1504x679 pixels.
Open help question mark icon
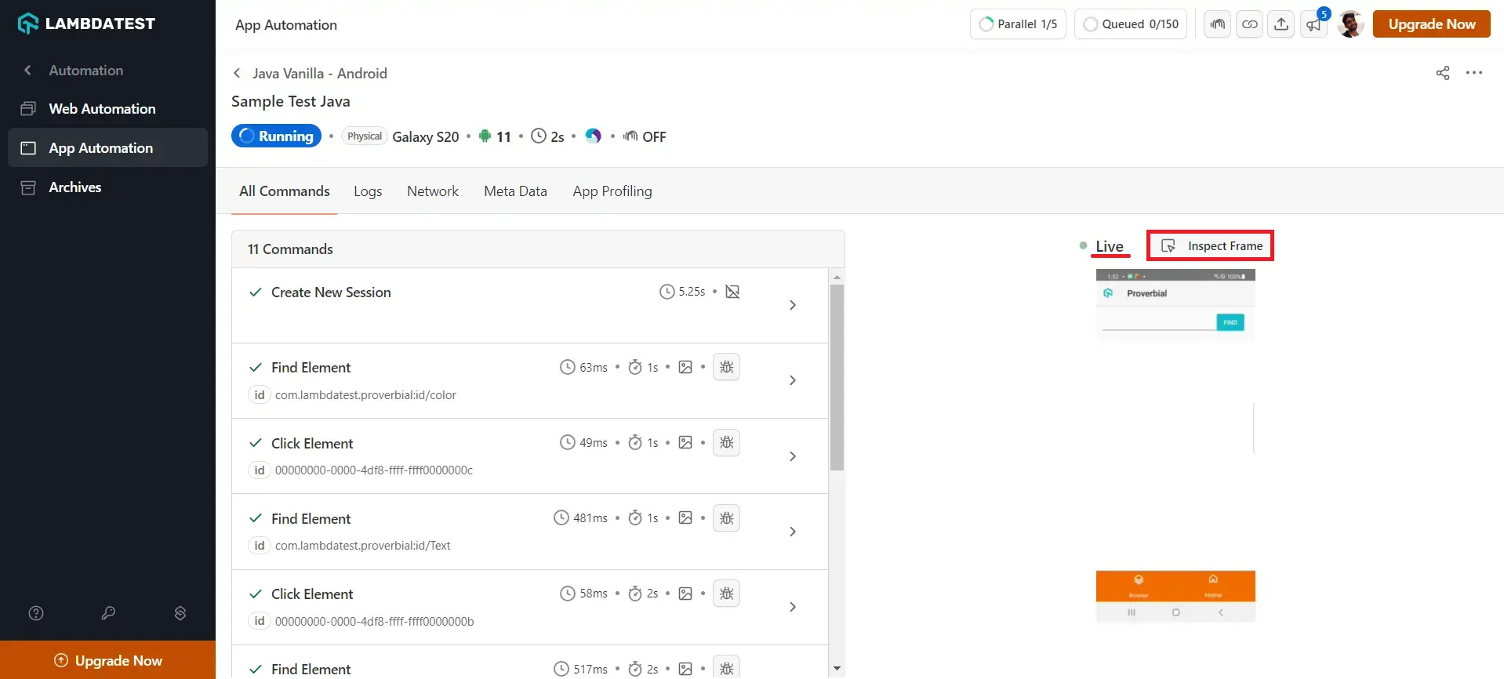pyautogui.click(x=36, y=613)
